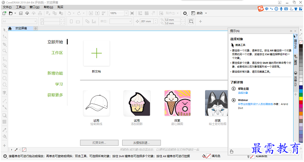The height and width of the screenshot is (162, 304).
Task: Click the Import icon in toolbar
Action: pyautogui.click(x=91, y=13)
